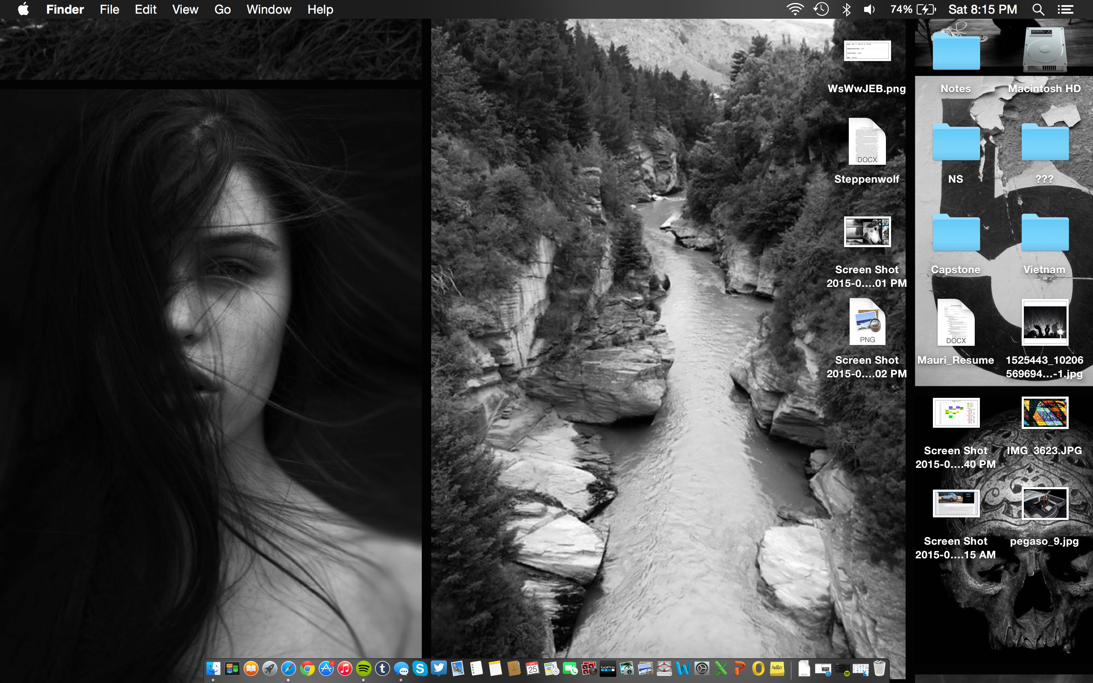Open Google Chrome in the Dock
Screen dimensions: 1093x683
[x=307, y=668]
